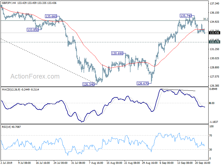The width and height of the screenshot is (221, 166).
Task: Click the RSI(14) 40.7087 indicator label
Action: [11, 127]
